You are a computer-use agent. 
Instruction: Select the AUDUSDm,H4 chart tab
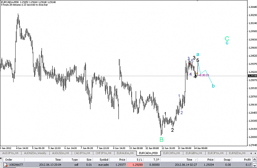pyautogui.click(x=60, y=153)
